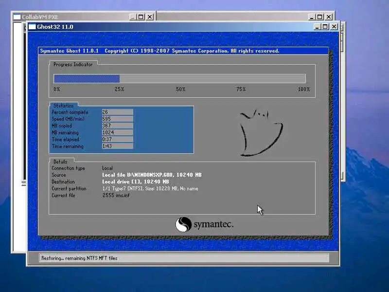
Task: Close the untitled window behind Ghost32
Action: click(329, 17)
